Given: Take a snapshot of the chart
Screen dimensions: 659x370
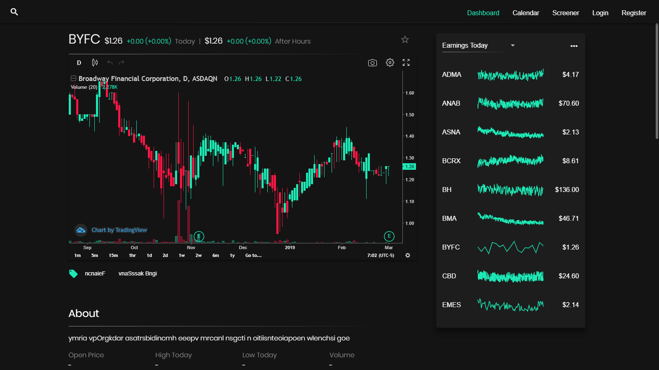Looking at the screenshot, I should tap(372, 62).
